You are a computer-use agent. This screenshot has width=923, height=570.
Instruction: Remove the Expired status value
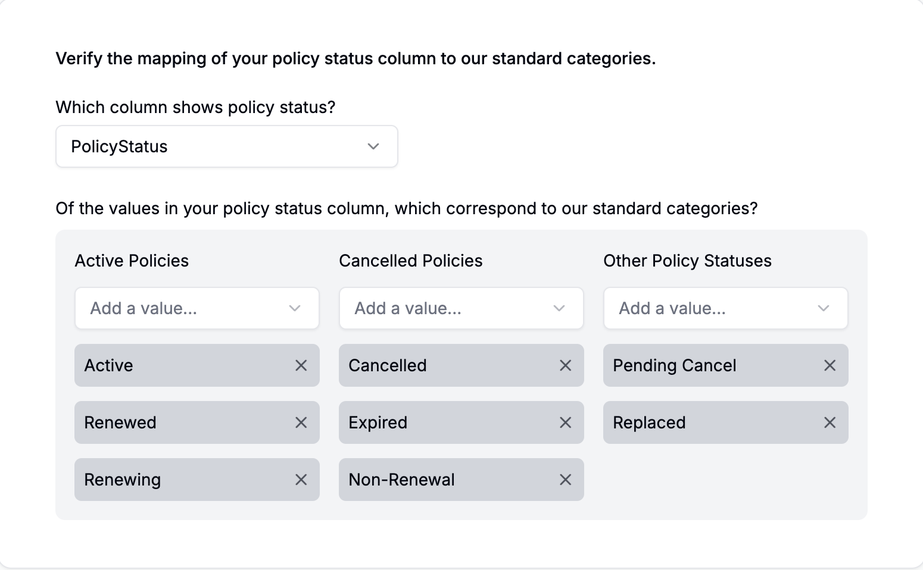[566, 422]
